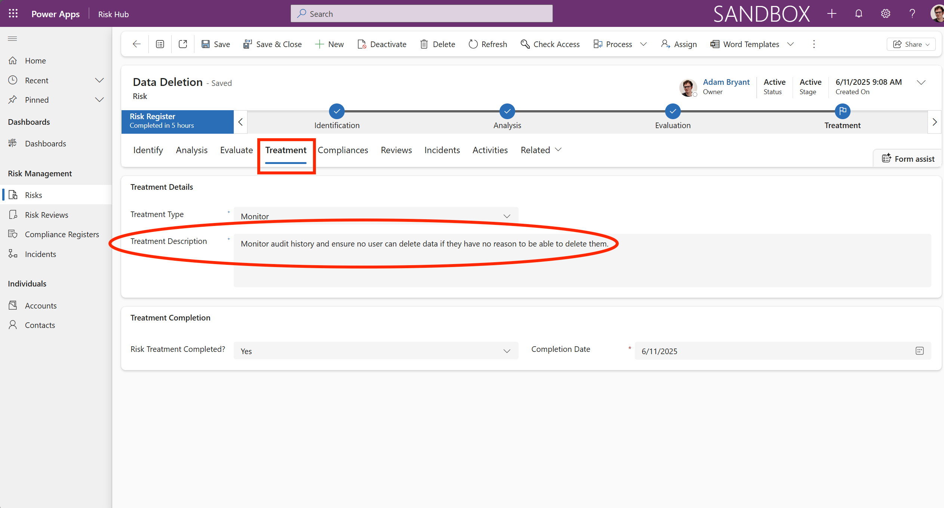Open the settings gear icon
This screenshot has height=508, width=944.
(885, 14)
